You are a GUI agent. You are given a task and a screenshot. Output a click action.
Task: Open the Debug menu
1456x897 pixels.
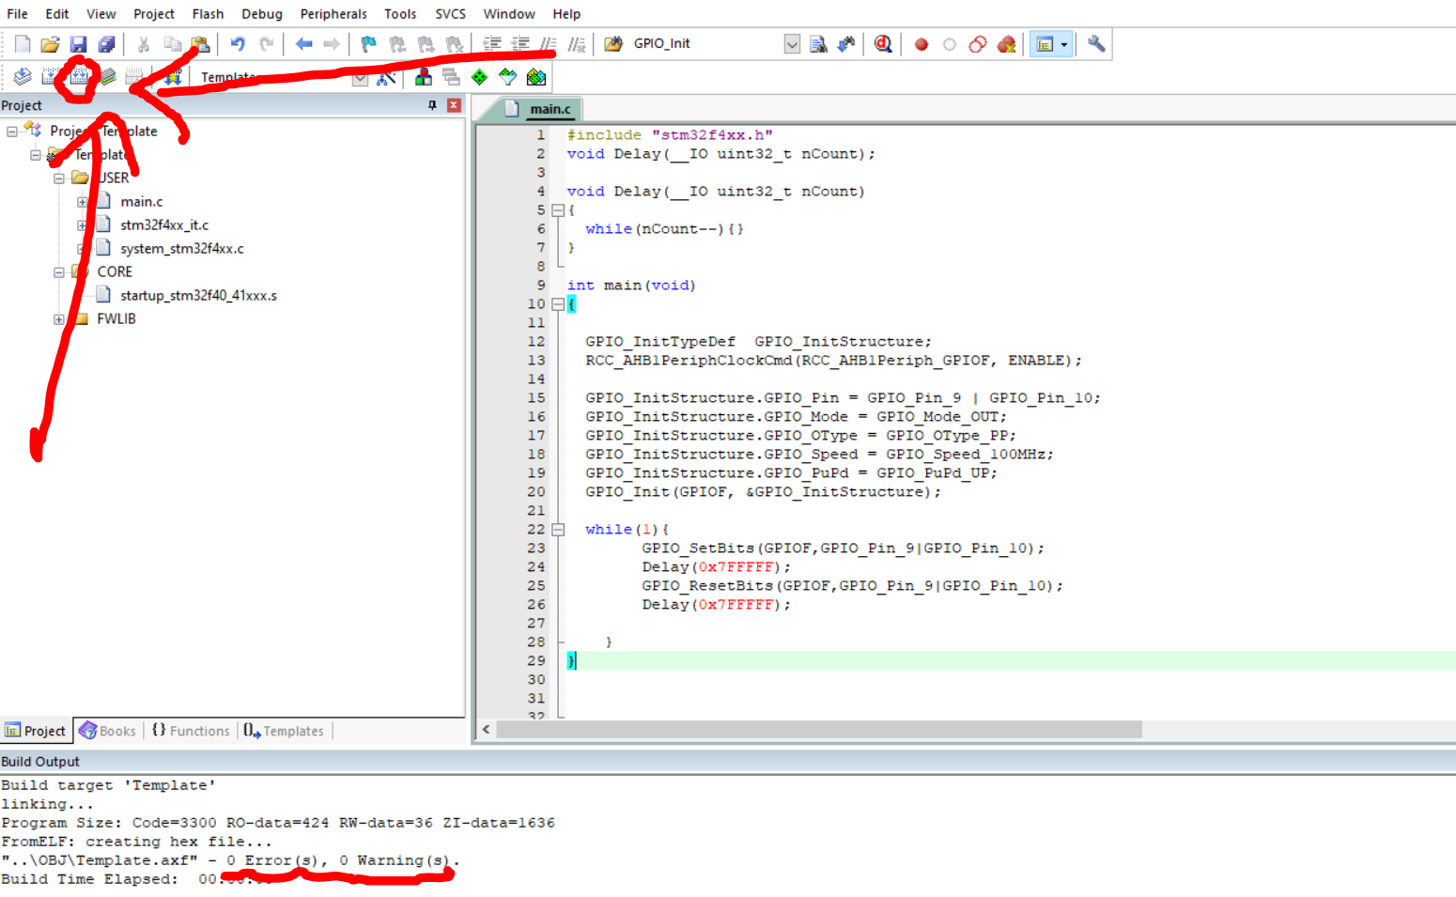pyautogui.click(x=262, y=14)
